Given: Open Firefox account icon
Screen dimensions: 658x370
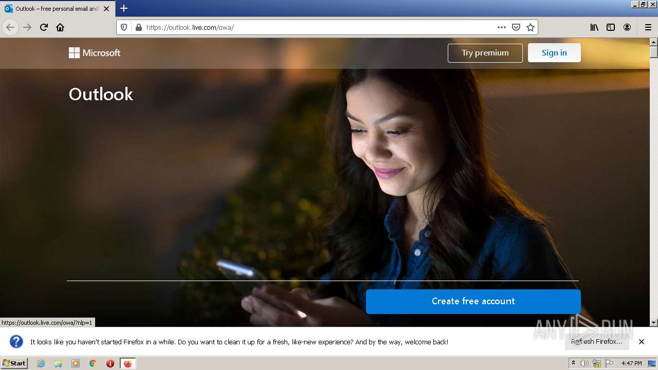Looking at the screenshot, I should [627, 27].
